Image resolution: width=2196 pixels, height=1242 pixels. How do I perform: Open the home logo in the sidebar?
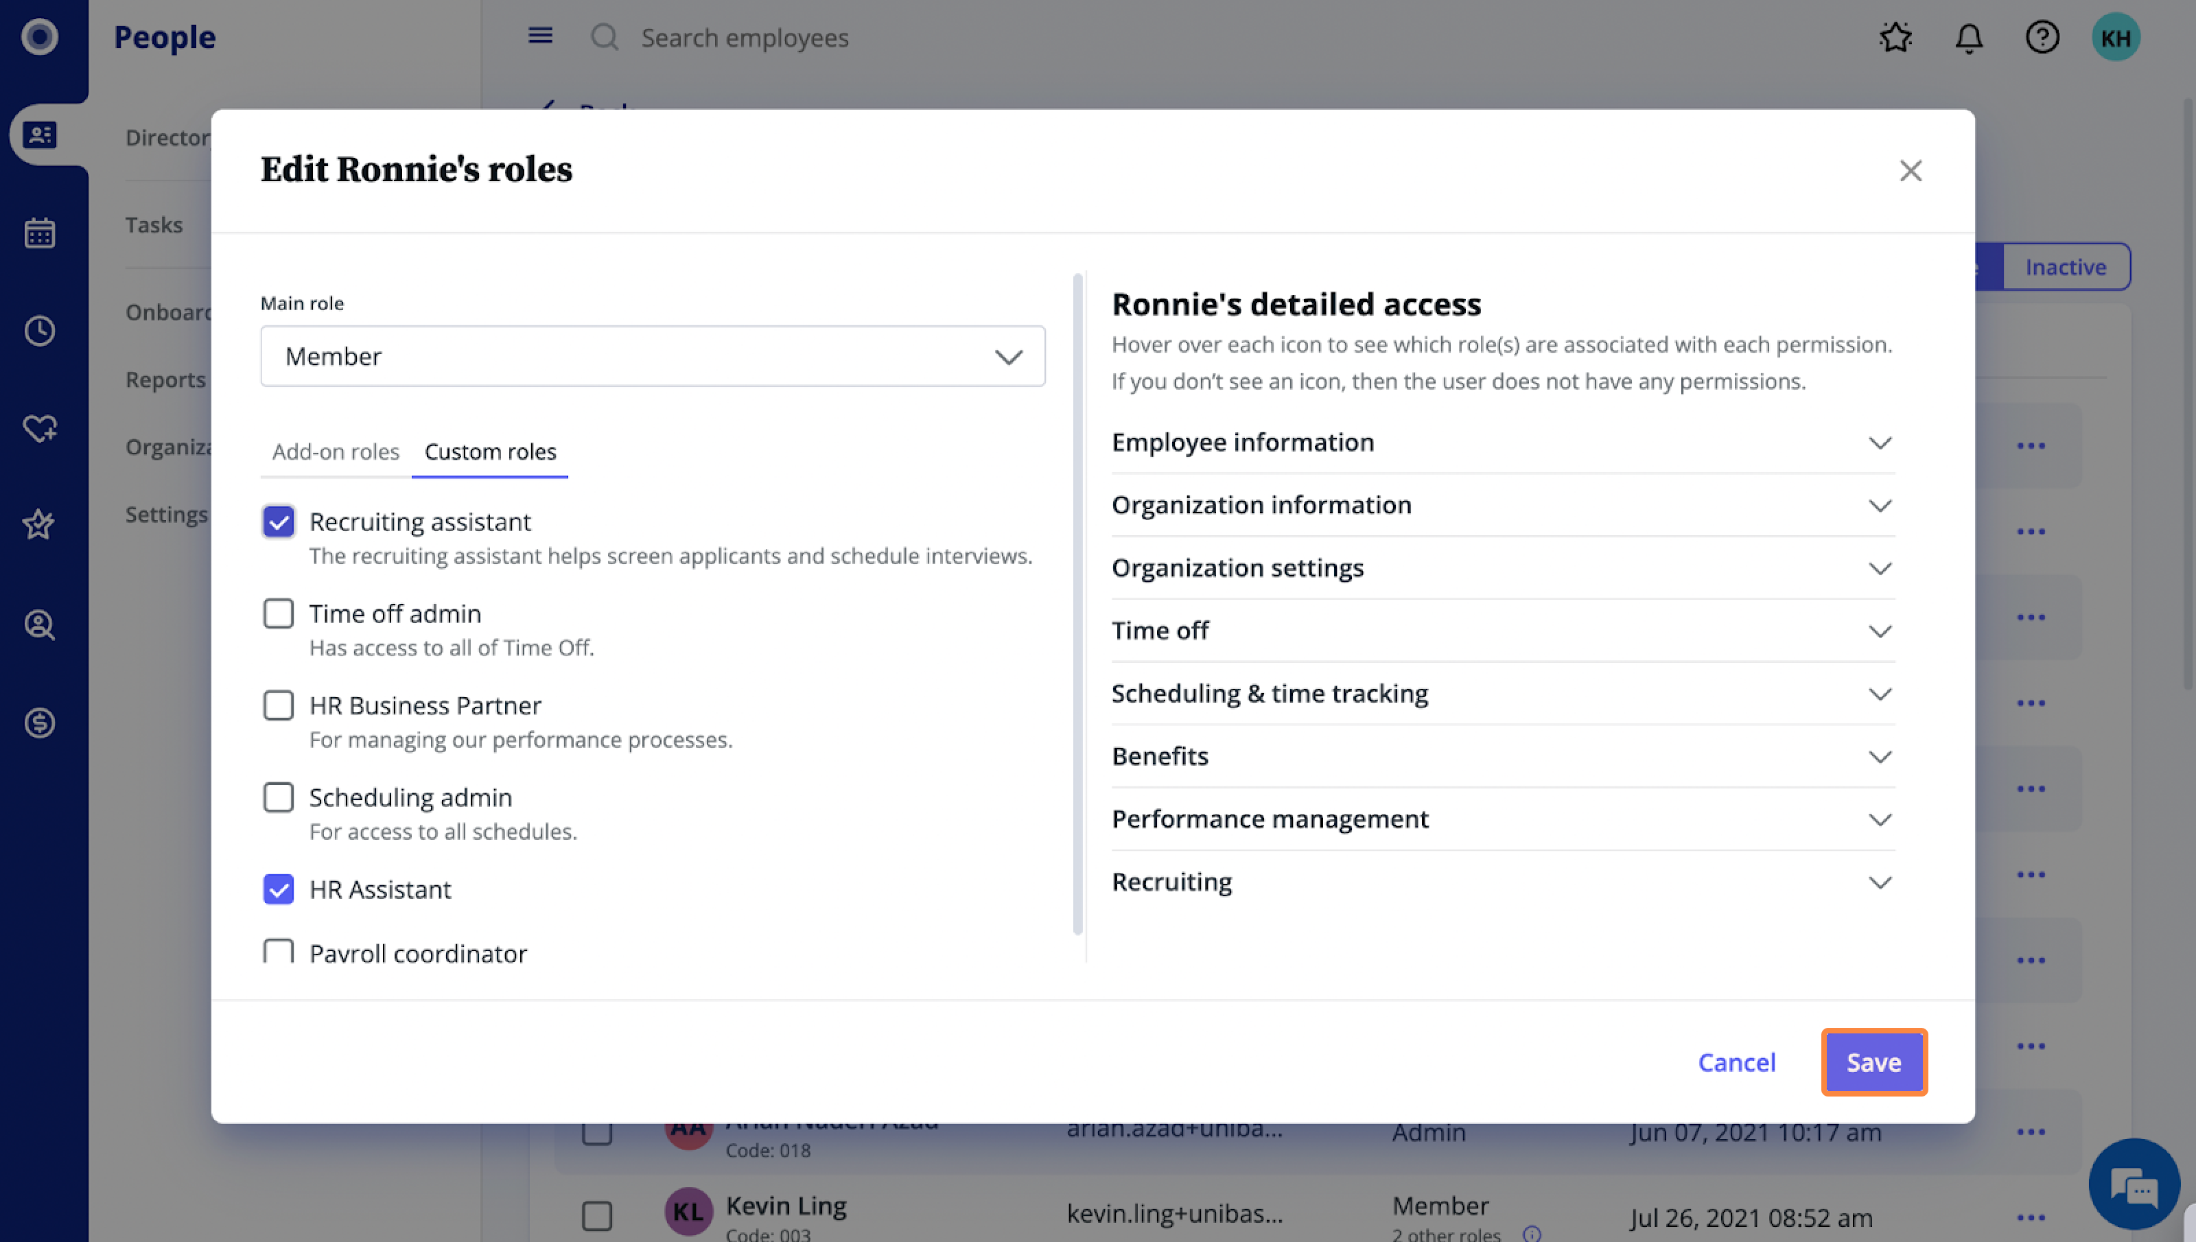click(39, 36)
